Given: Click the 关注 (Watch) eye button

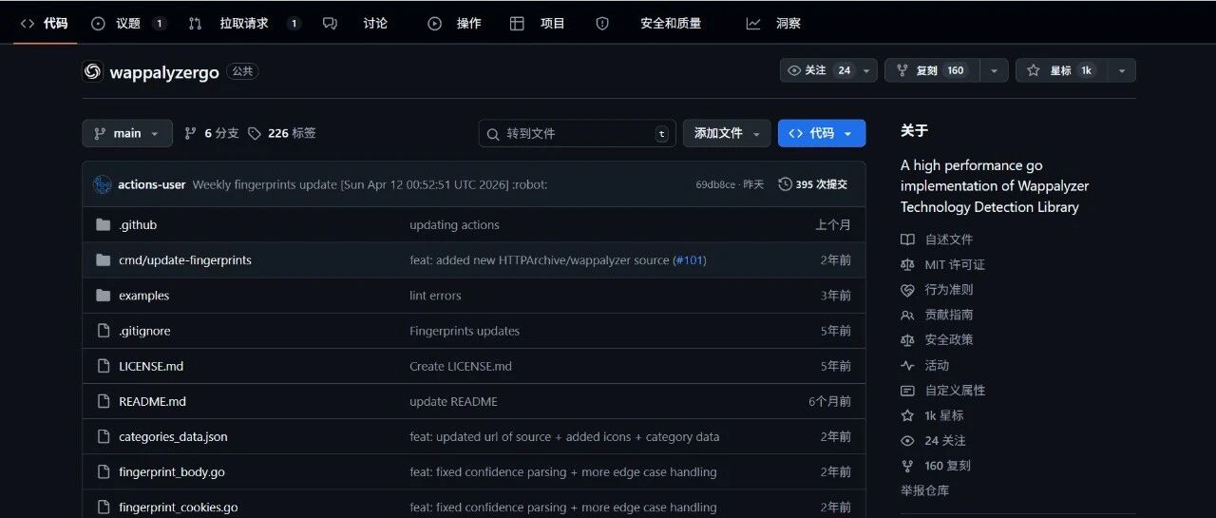Looking at the screenshot, I should pos(828,70).
